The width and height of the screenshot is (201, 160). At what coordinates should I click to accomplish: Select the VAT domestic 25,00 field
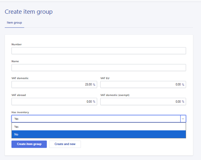click(x=54, y=84)
